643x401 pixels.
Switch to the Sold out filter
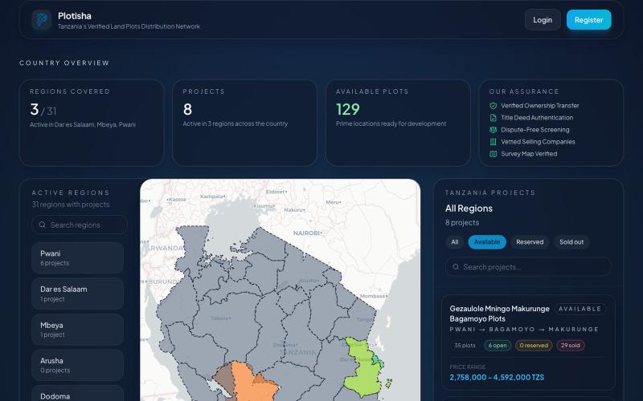571,242
